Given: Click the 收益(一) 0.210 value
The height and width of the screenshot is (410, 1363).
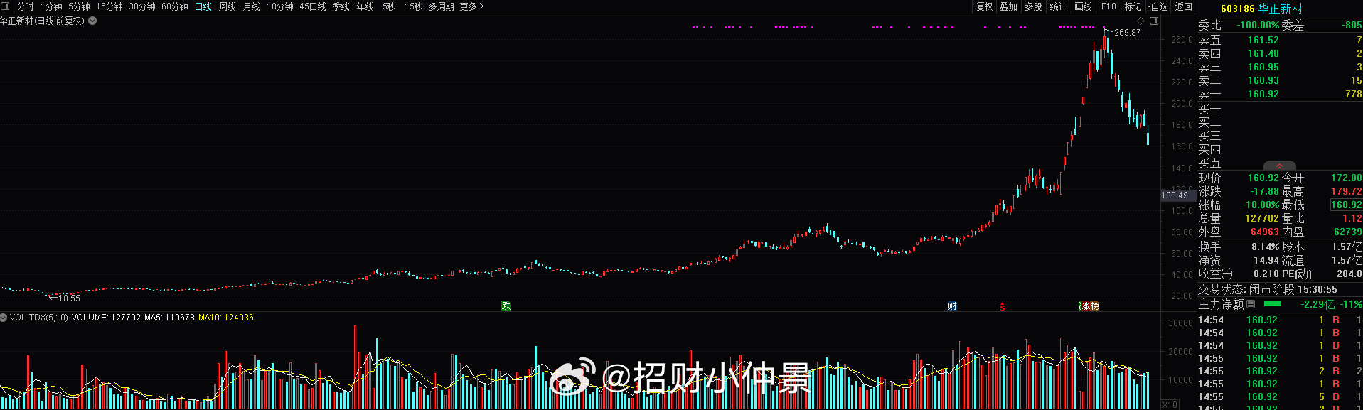Looking at the screenshot, I should click(x=1266, y=274).
